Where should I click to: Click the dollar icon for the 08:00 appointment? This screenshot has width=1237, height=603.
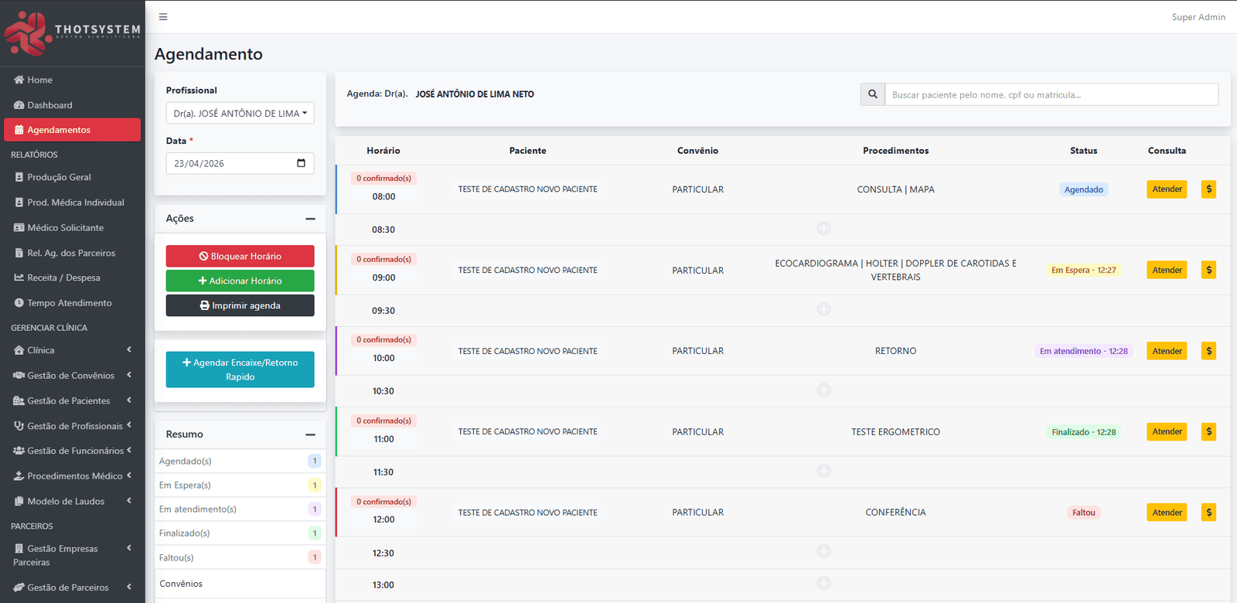point(1208,189)
